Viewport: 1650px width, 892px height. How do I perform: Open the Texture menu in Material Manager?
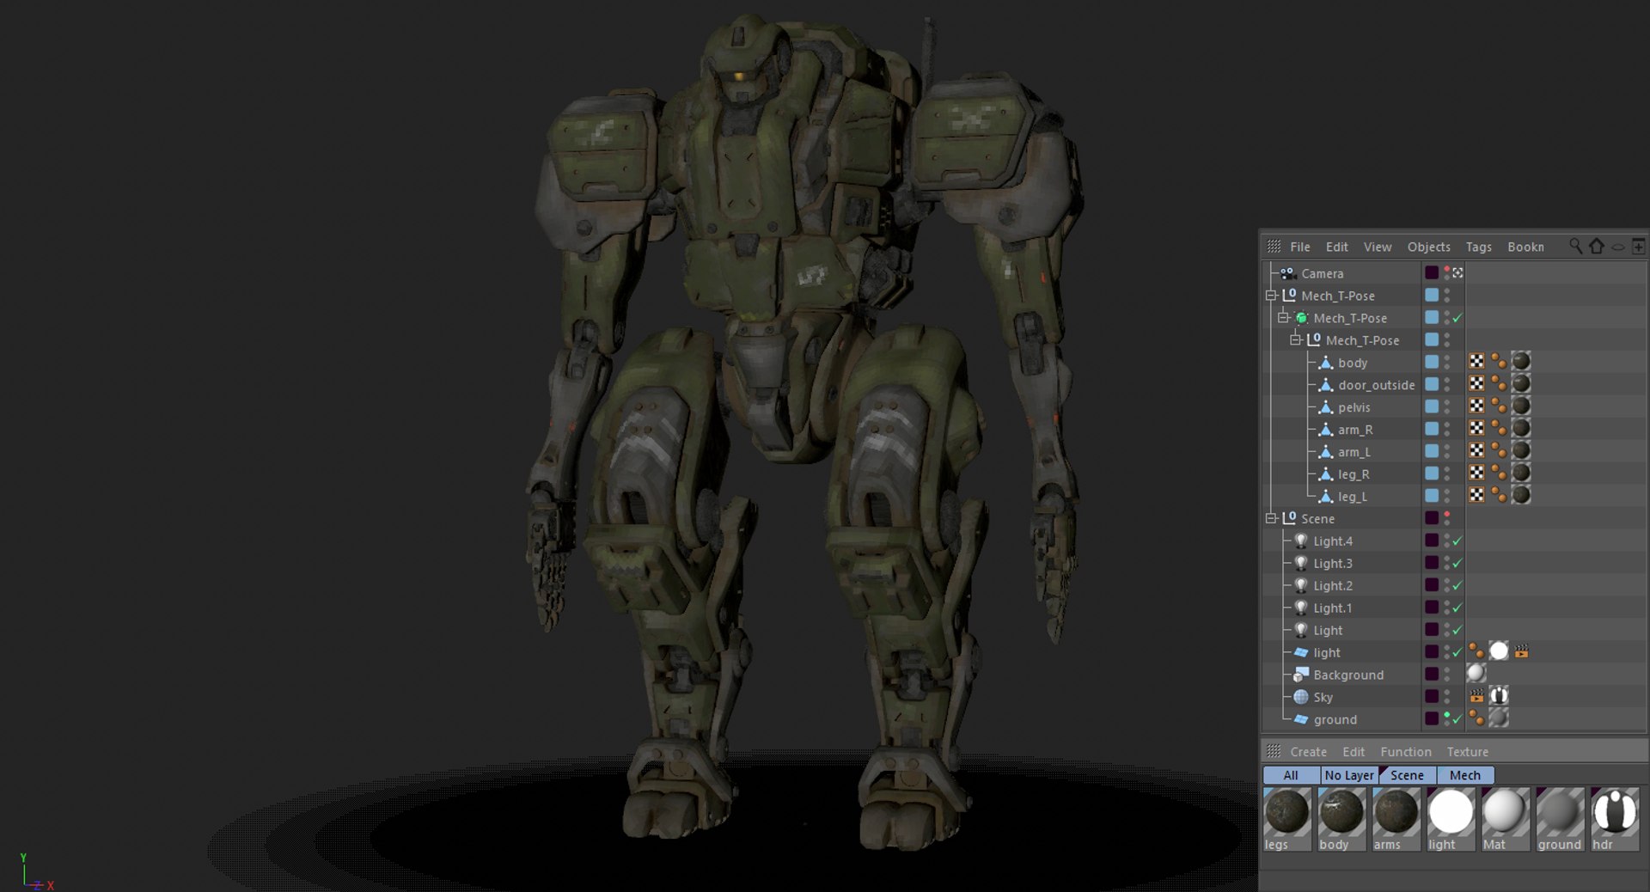pos(1467,751)
